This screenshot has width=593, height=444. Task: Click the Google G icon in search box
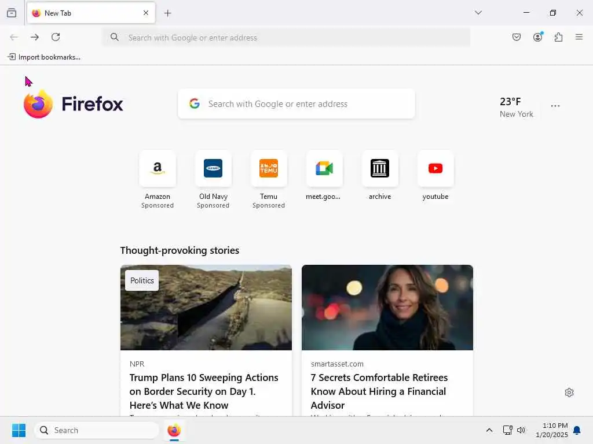point(195,103)
